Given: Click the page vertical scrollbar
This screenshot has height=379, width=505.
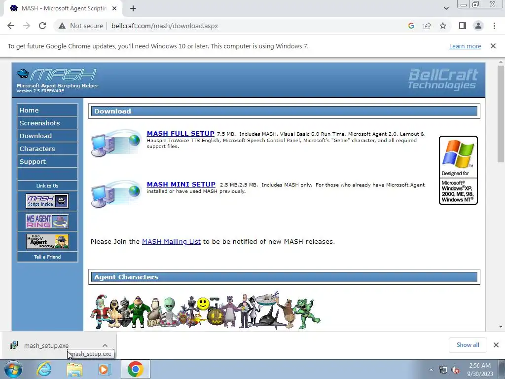Looking at the screenshot, I should tap(501, 113).
